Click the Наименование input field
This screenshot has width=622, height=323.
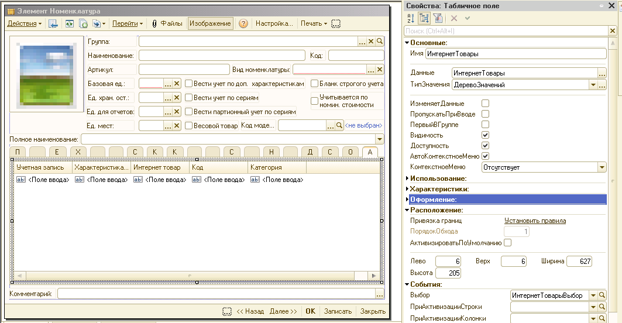(222, 56)
